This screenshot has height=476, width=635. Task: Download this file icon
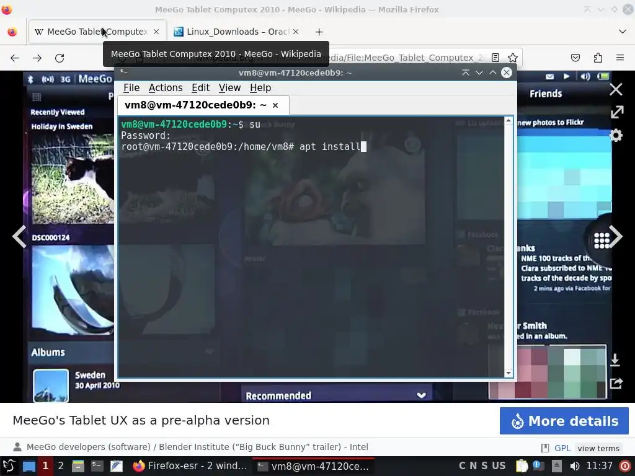tap(615, 359)
